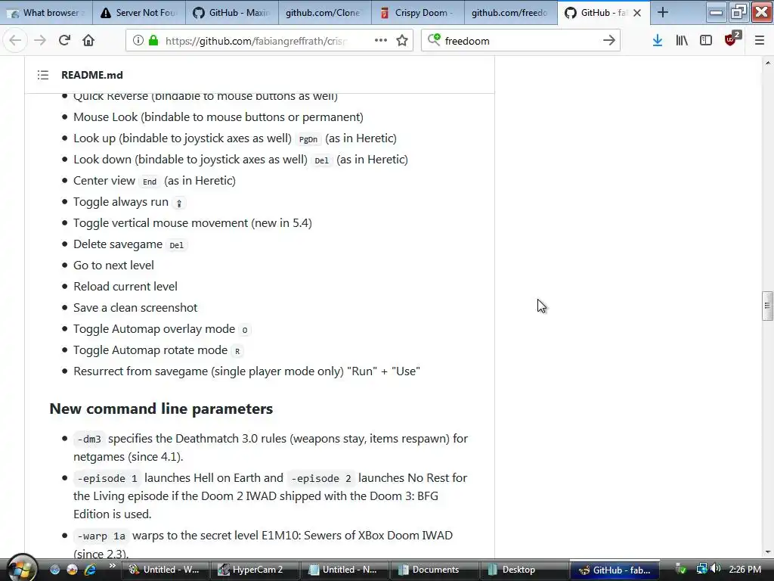
Task: Click the -episode 1 code text
Action: 107,478
